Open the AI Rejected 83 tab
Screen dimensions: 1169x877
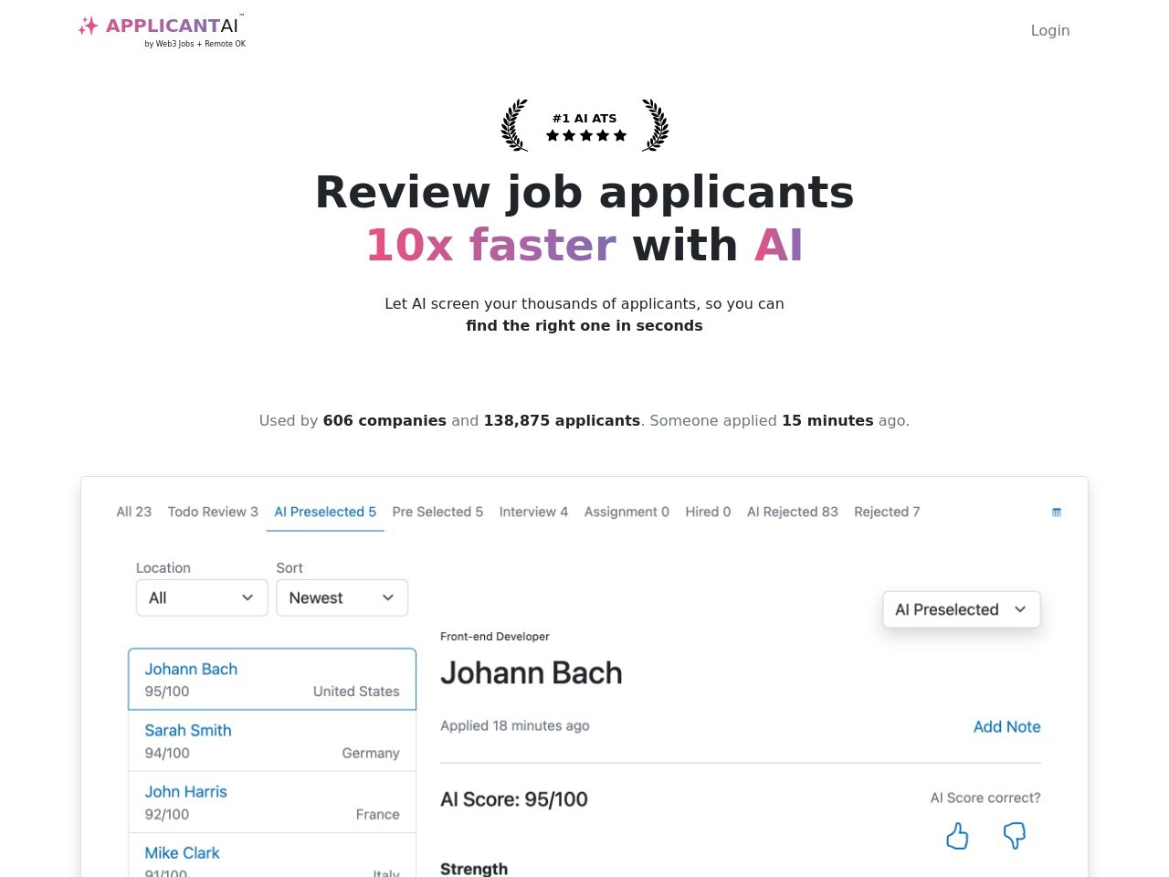[x=793, y=512]
